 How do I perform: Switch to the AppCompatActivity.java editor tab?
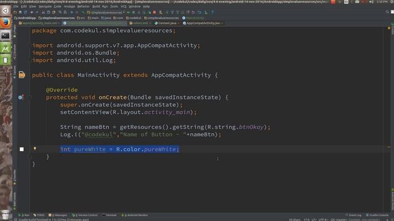203,23
